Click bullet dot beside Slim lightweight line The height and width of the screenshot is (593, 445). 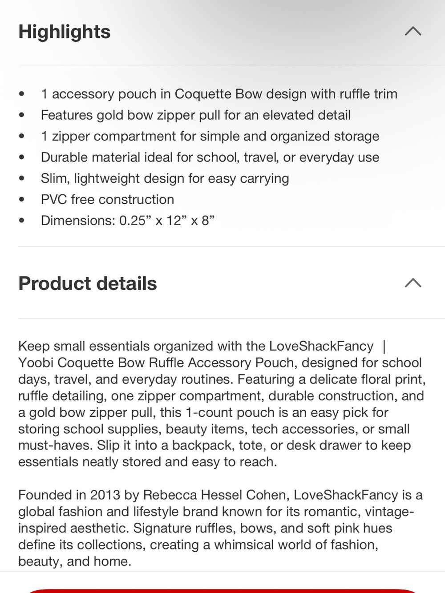click(22, 179)
